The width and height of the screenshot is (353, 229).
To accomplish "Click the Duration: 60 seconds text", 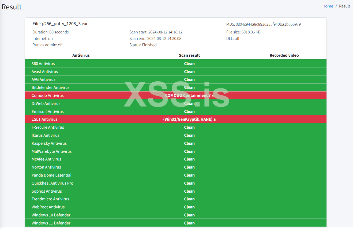I will point(51,32).
